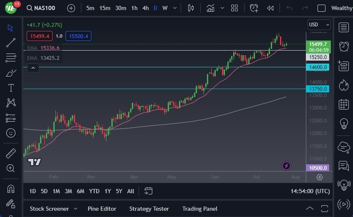
Task: Select the trend line drawing tool
Action: click(10, 43)
